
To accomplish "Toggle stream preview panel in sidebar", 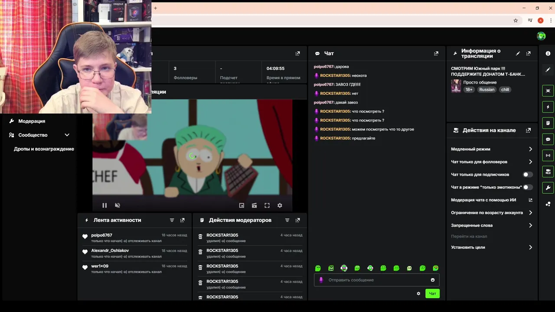I will [x=548, y=91].
